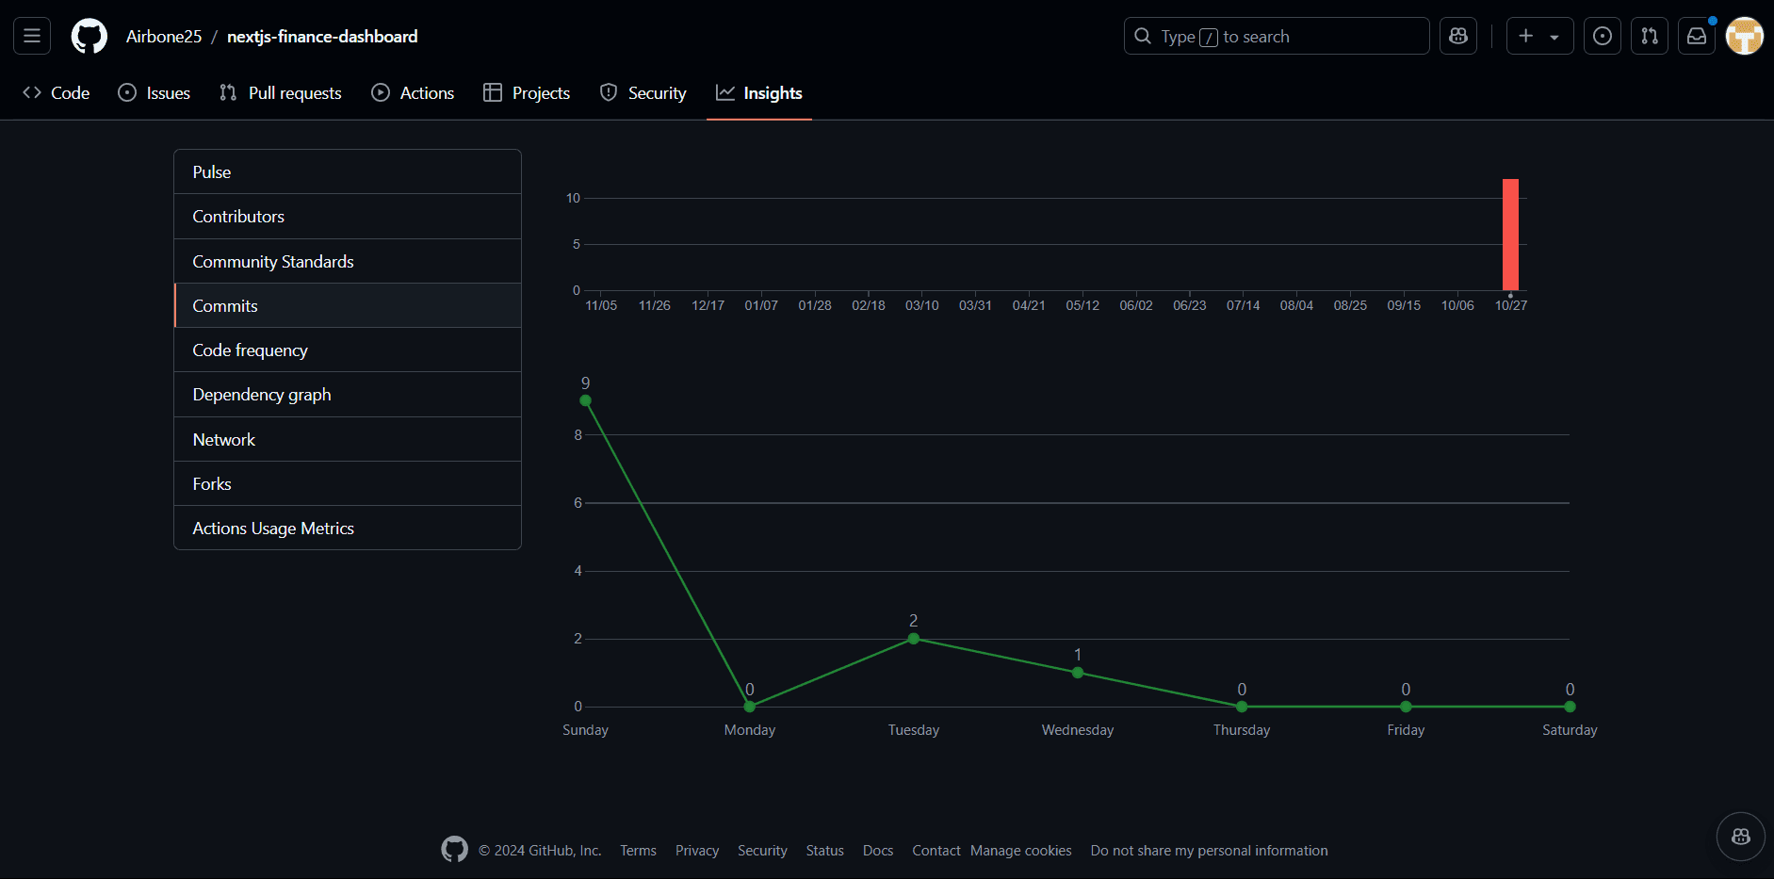Click the plus create-new icon
This screenshot has height=879, width=1774.
[x=1526, y=37]
